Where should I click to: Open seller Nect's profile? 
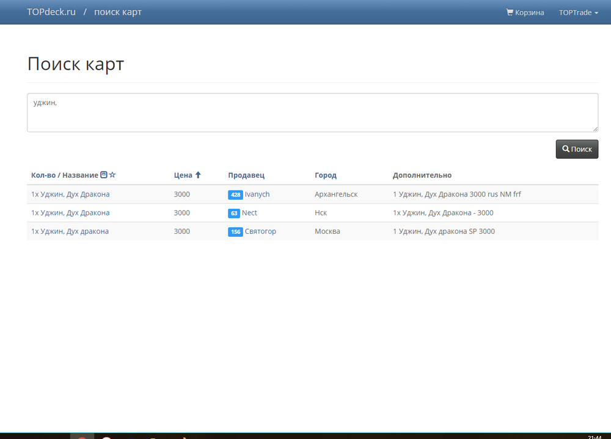click(249, 213)
